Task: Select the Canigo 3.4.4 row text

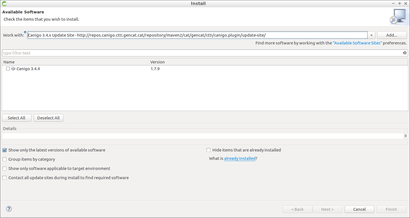Action: (28, 69)
